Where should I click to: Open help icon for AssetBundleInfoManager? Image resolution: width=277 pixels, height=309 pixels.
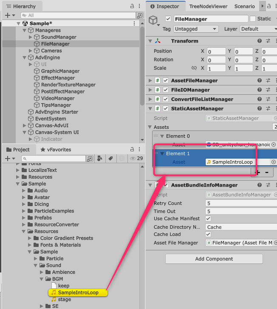tap(259, 185)
